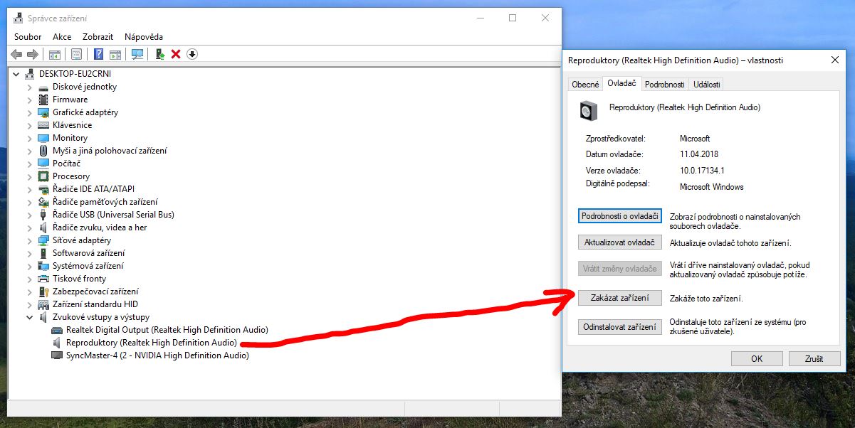Click driver date value 11.04.2018

(699, 154)
